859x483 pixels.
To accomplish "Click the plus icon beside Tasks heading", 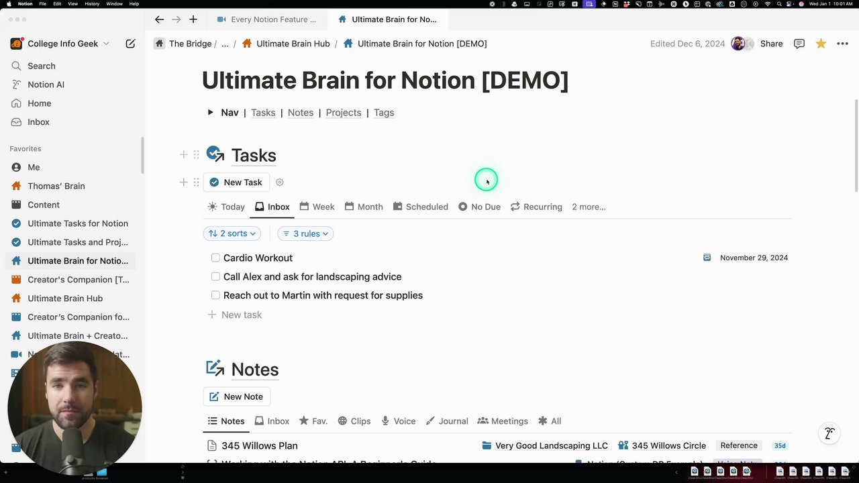I will 183,155.
